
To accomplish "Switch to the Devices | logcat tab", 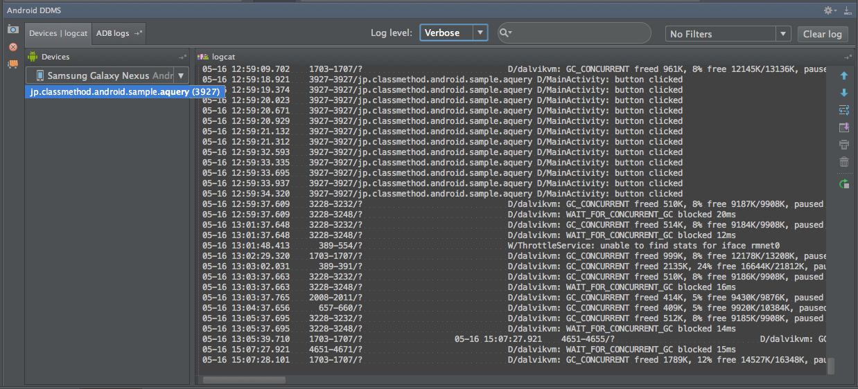I will (59, 33).
